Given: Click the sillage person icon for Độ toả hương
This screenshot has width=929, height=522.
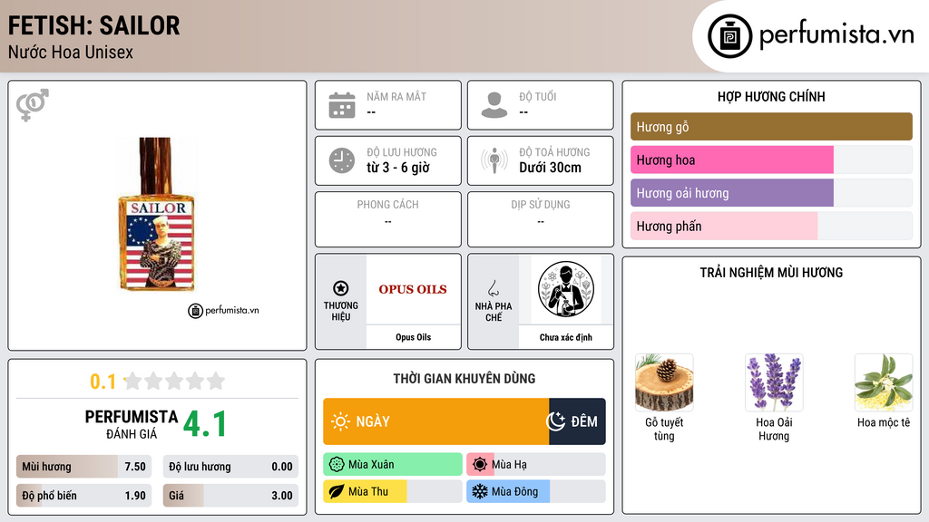Looking at the screenshot, I should (494, 160).
